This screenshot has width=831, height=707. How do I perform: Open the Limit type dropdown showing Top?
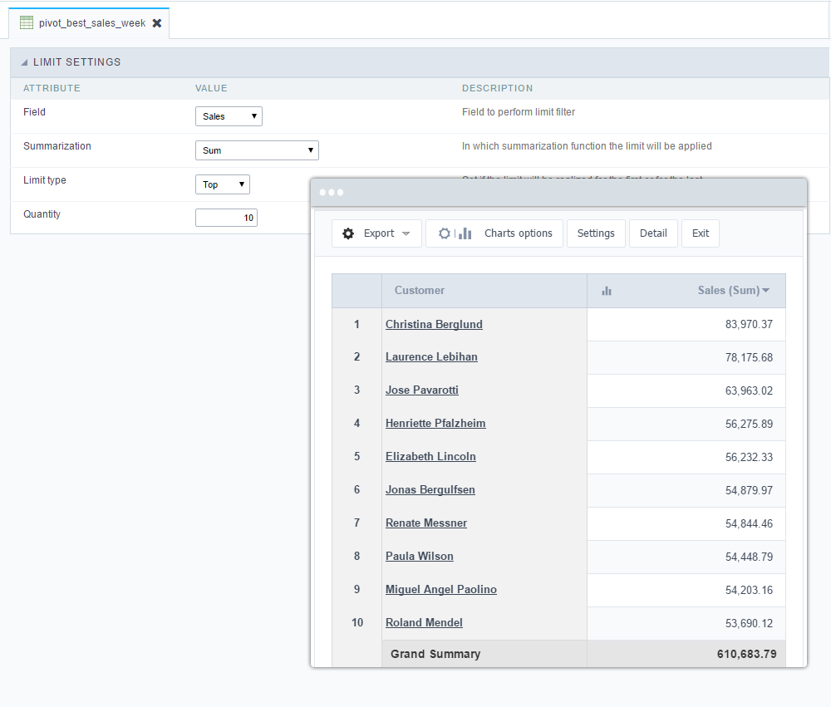pos(223,184)
